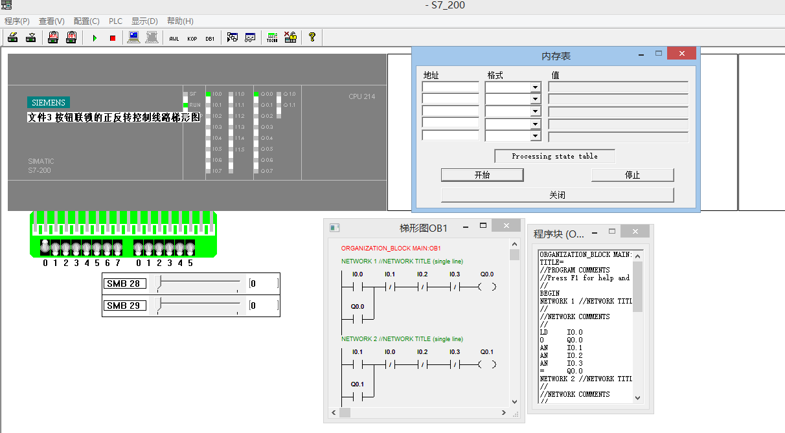Click the SIEMENS label on the PLC

click(x=49, y=102)
